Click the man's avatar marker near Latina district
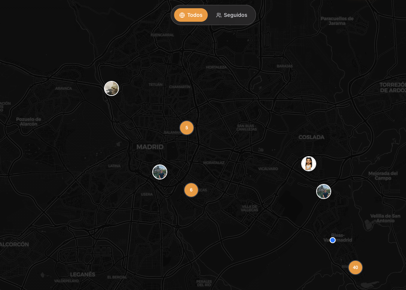Image resolution: width=406 pixels, height=290 pixels. [160, 172]
